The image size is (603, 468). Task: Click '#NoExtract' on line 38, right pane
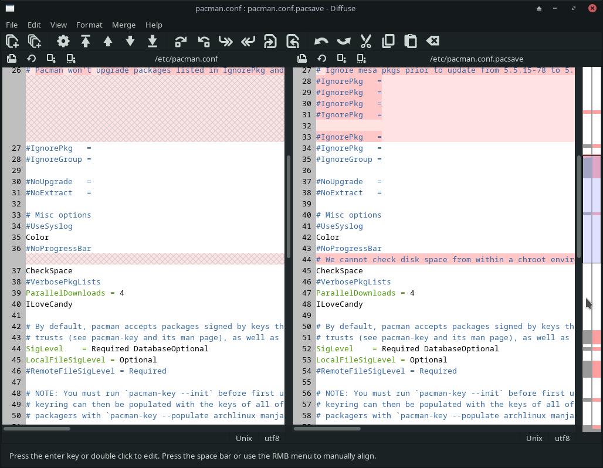[x=339, y=193]
